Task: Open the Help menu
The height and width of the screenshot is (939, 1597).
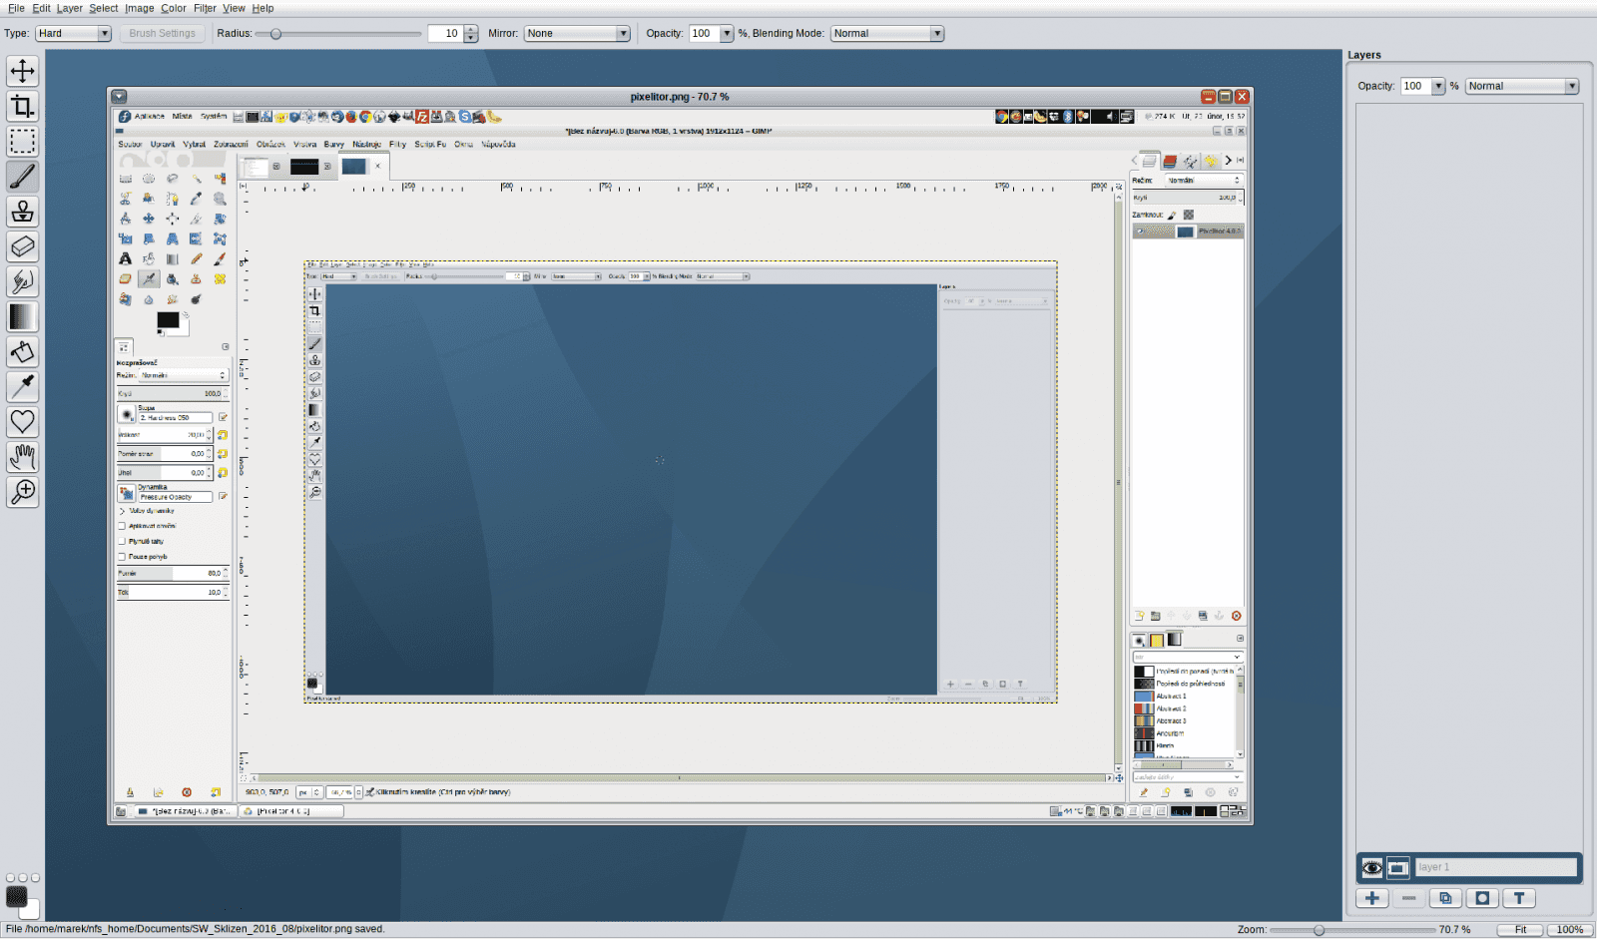Action: coord(263,8)
